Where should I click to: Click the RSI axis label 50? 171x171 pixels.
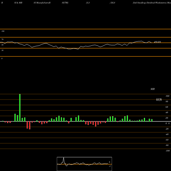2,45
